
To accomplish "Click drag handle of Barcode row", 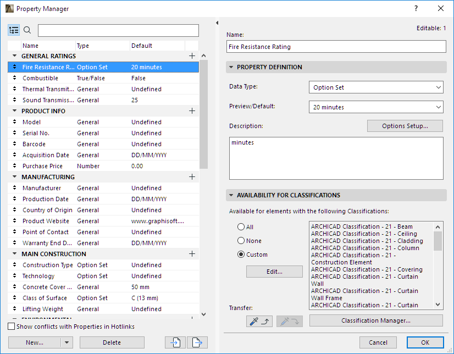I will point(14,144).
